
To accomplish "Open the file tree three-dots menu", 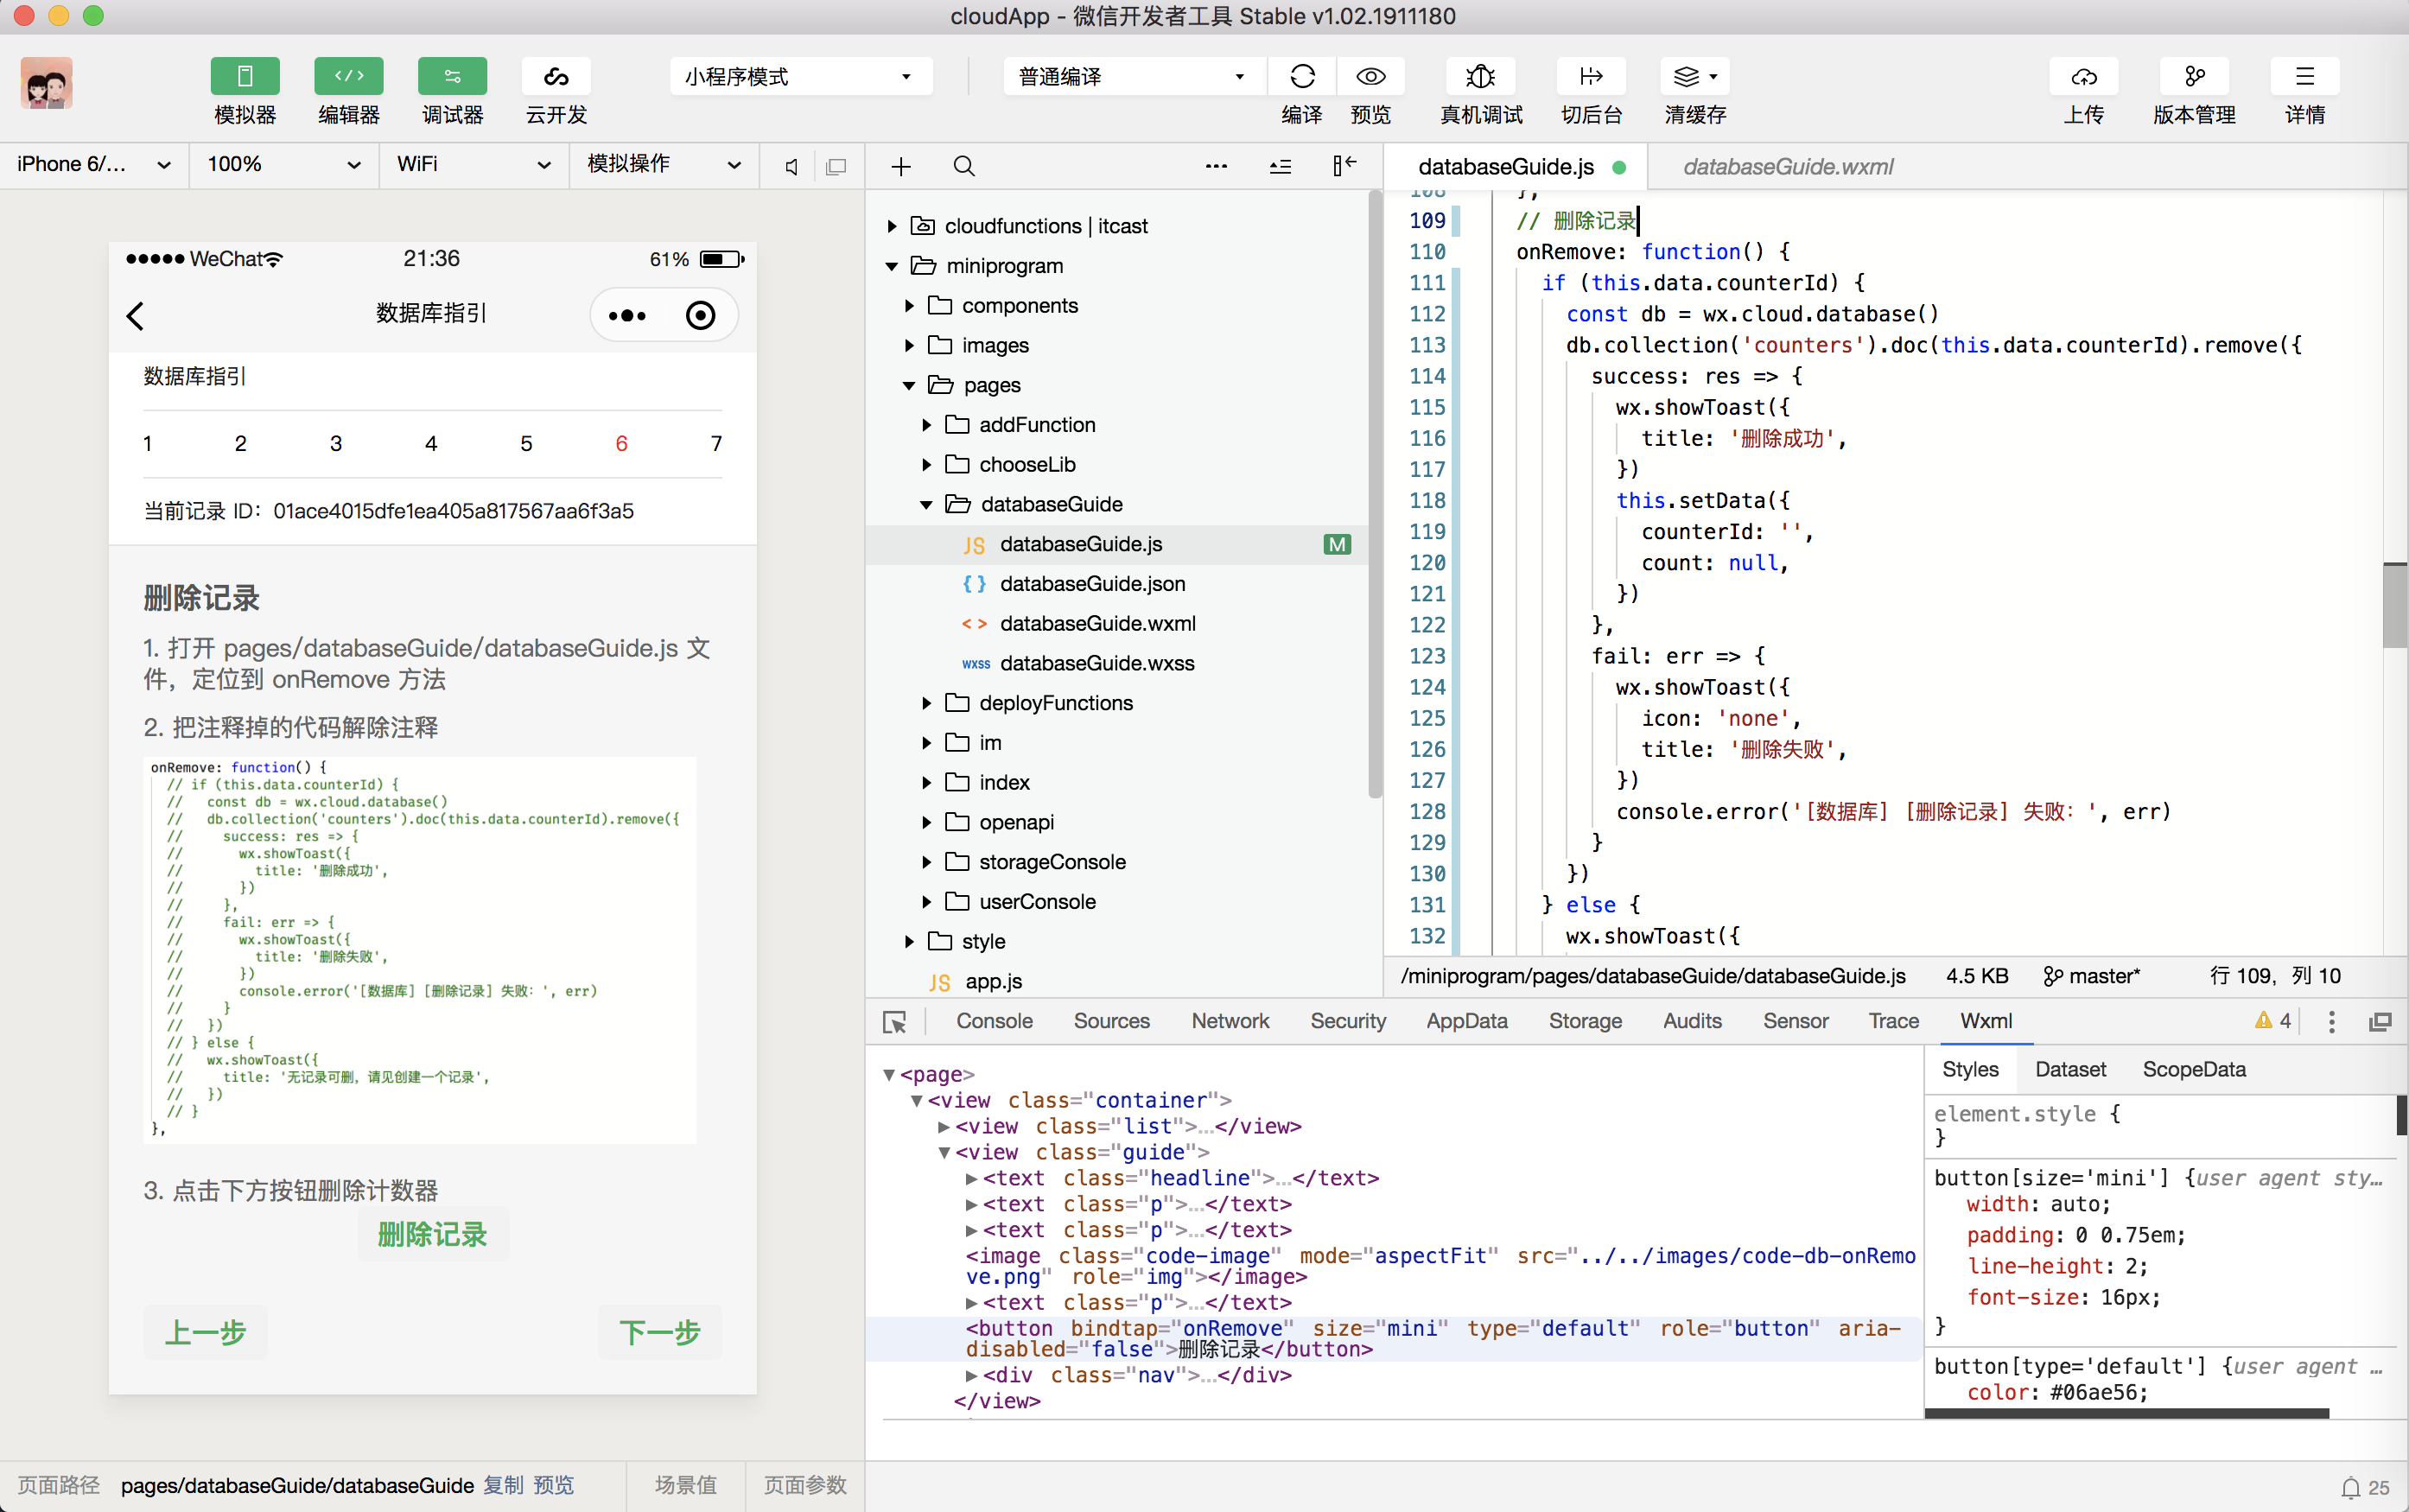I will [1216, 166].
